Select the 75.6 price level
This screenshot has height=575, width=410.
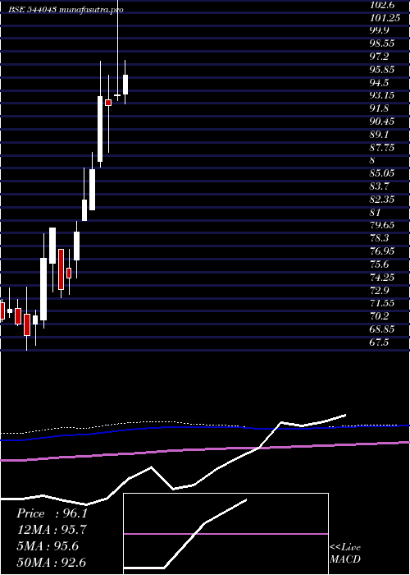[x=379, y=264]
